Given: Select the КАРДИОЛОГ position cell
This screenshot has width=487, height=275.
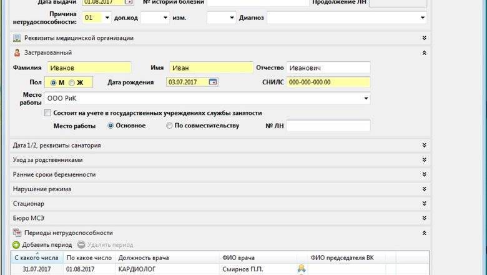Looking at the screenshot, I should 167,269.
